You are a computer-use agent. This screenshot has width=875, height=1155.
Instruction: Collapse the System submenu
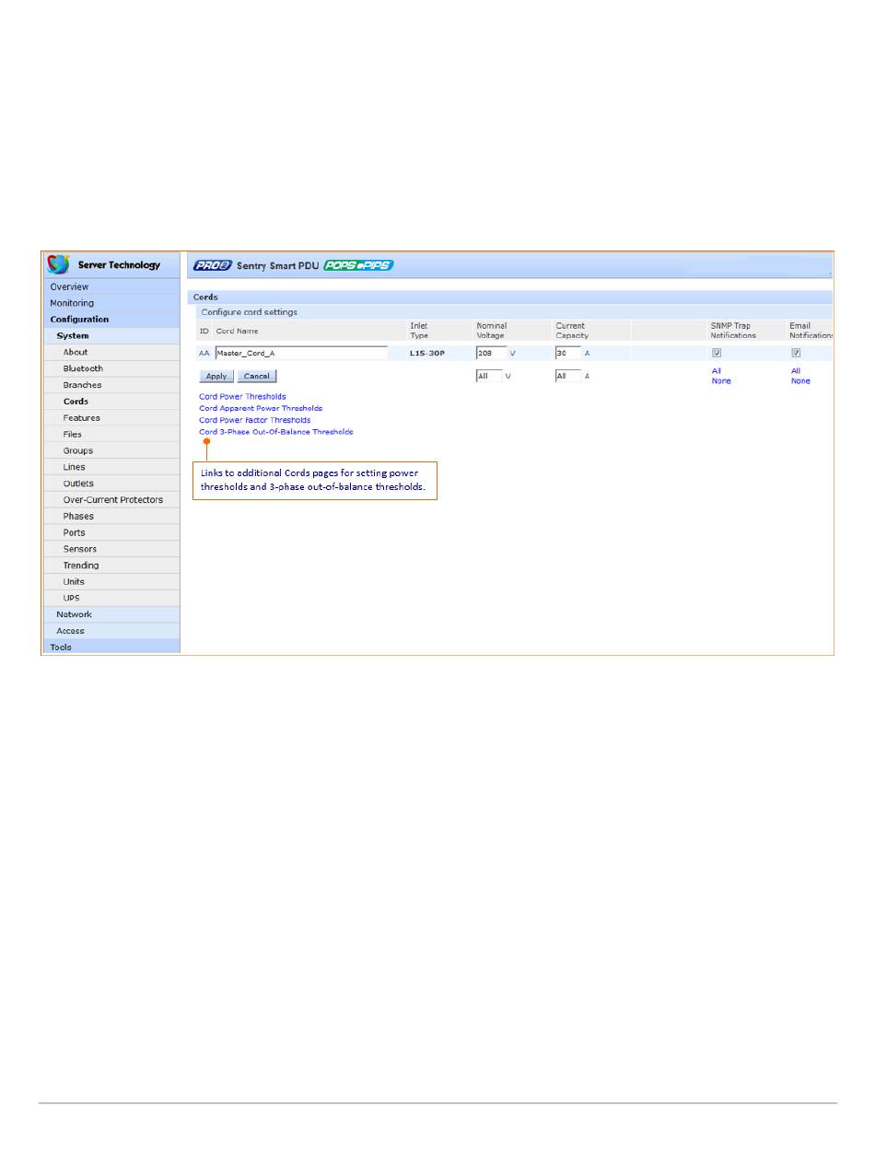click(111, 336)
